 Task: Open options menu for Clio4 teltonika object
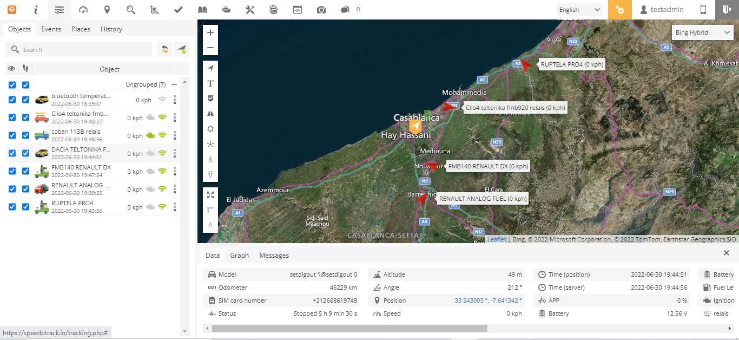tap(175, 117)
